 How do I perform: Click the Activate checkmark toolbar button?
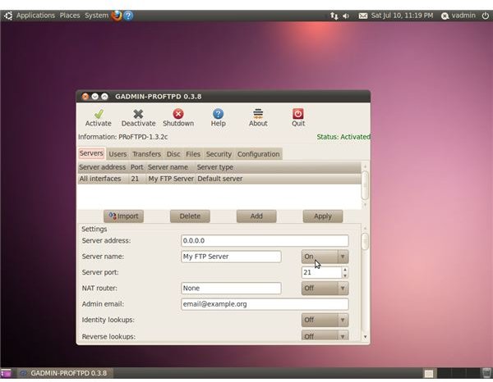coord(99,118)
